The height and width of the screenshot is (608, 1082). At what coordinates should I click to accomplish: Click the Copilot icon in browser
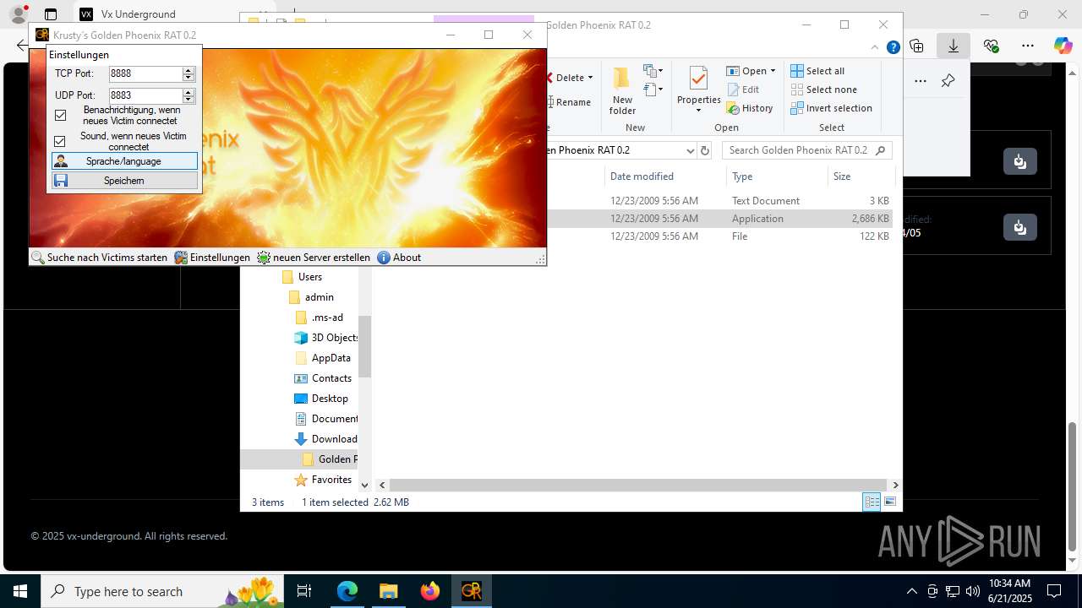[x=1063, y=46]
